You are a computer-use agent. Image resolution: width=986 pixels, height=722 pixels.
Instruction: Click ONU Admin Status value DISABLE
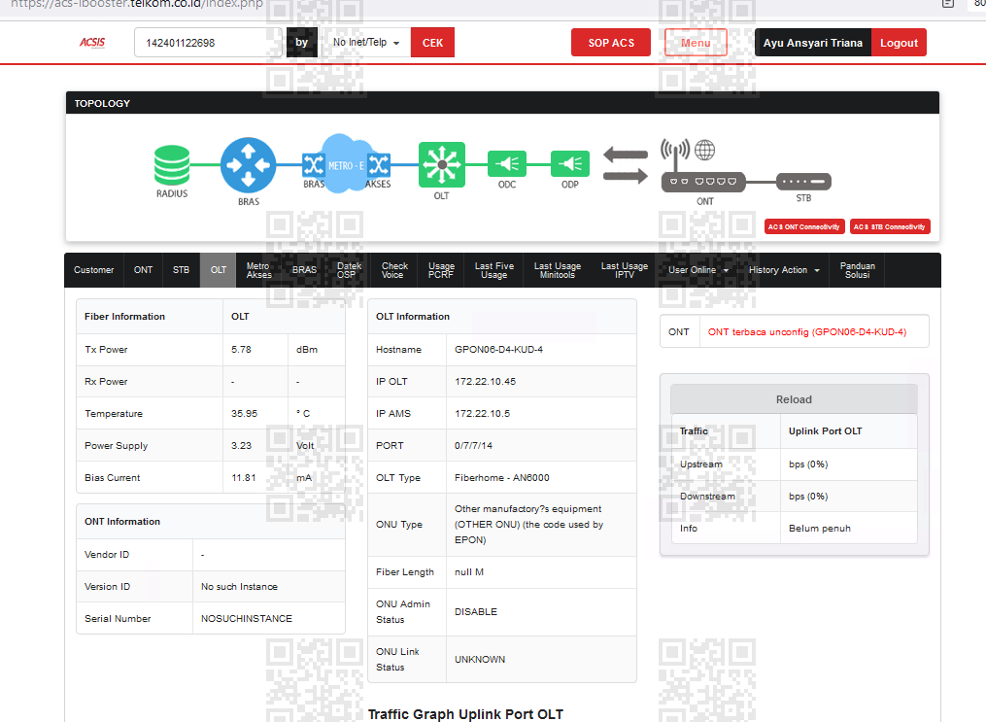(476, 612)
